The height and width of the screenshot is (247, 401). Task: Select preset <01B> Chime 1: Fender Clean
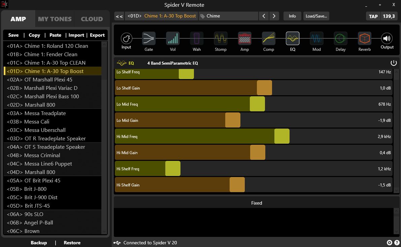click(x=53, y=55)
